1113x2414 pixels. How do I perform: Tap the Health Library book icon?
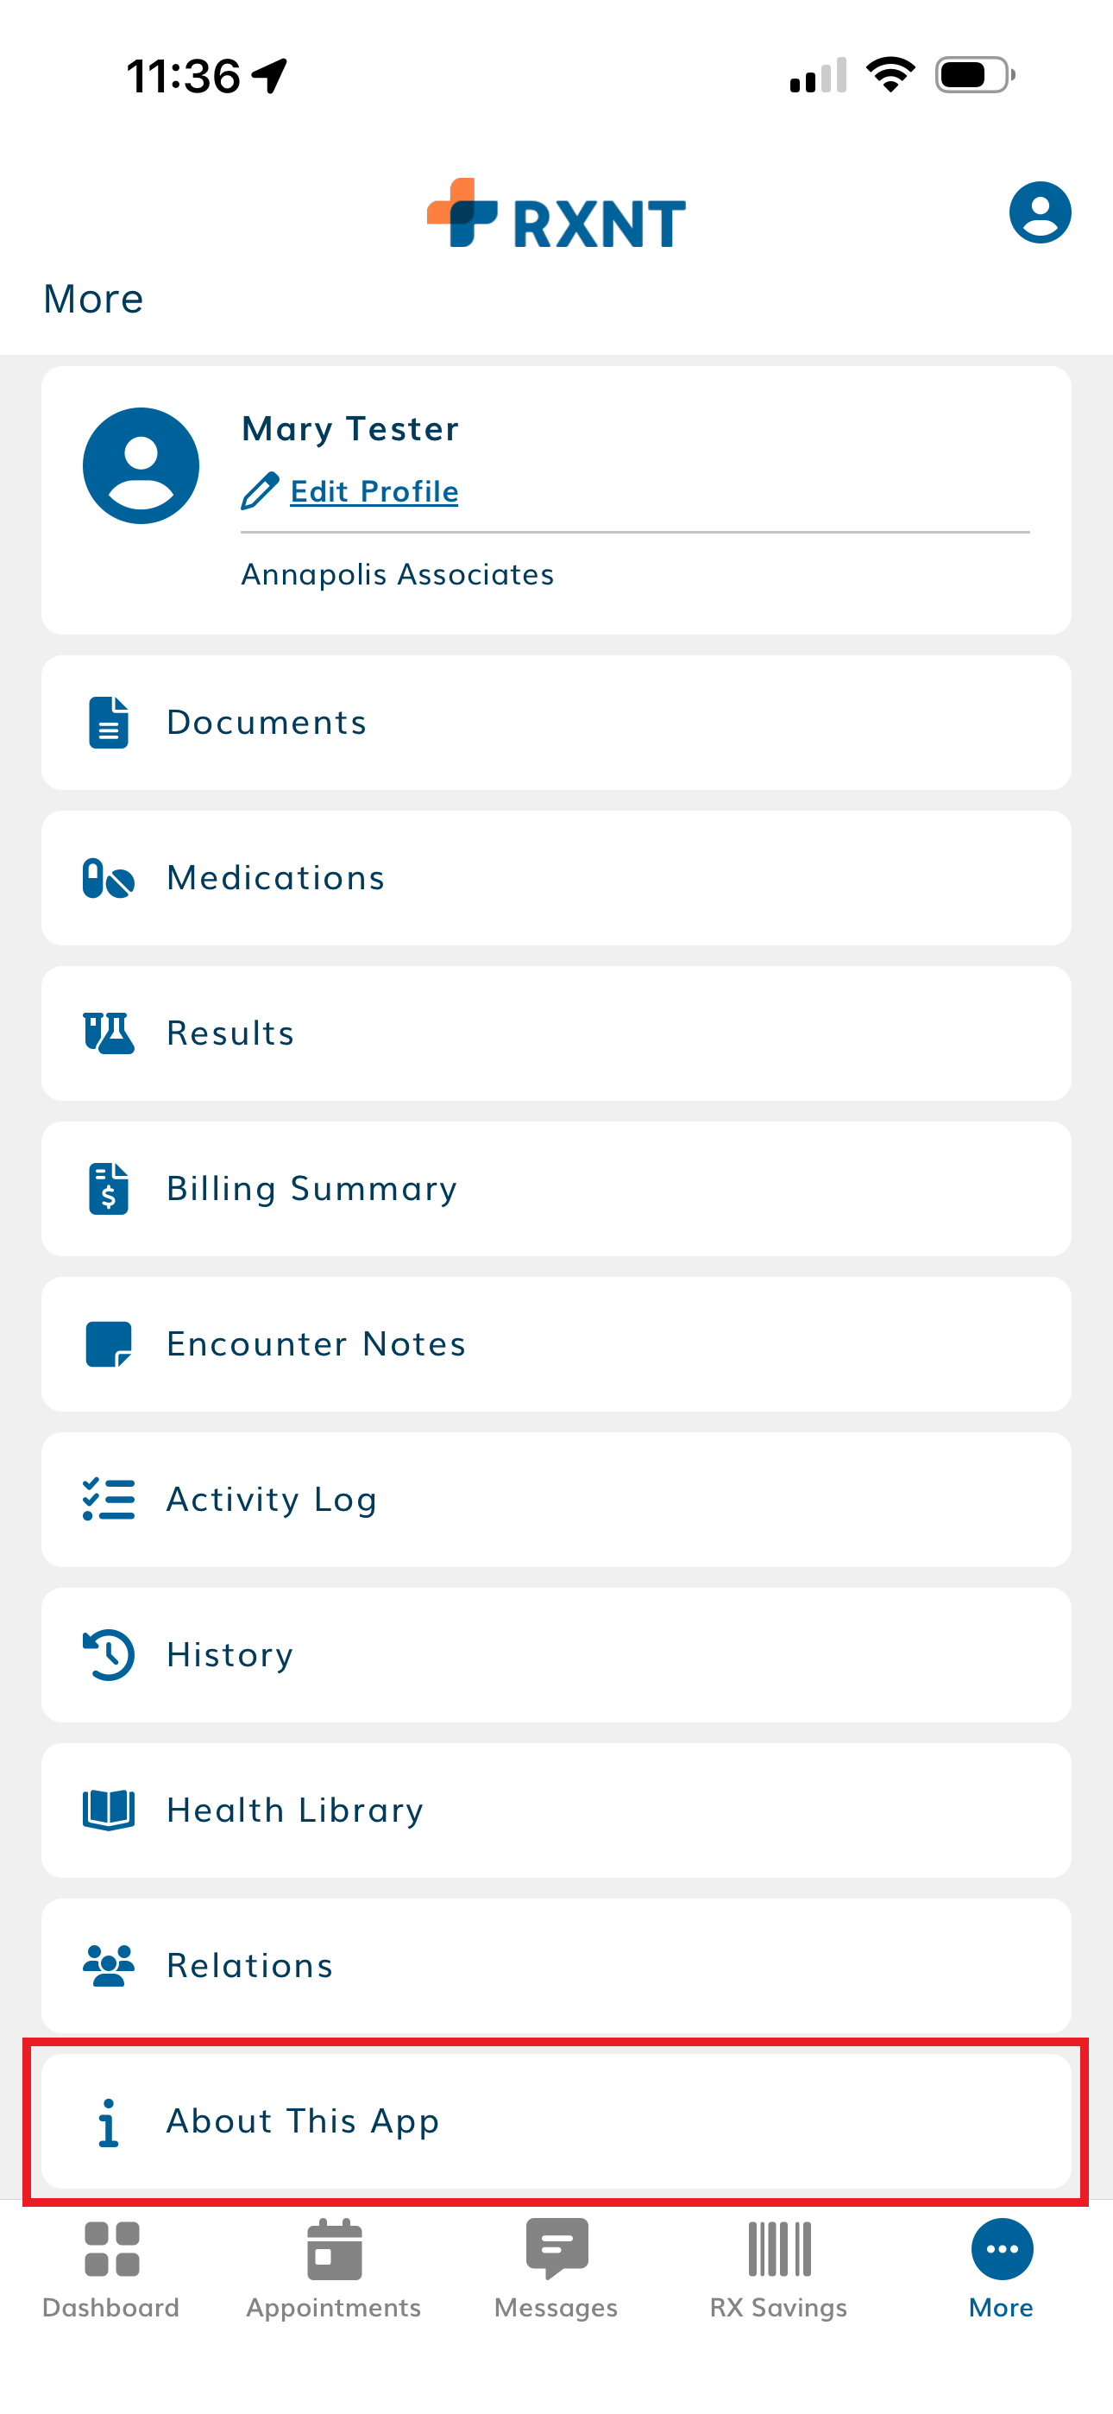point(109,1810)
